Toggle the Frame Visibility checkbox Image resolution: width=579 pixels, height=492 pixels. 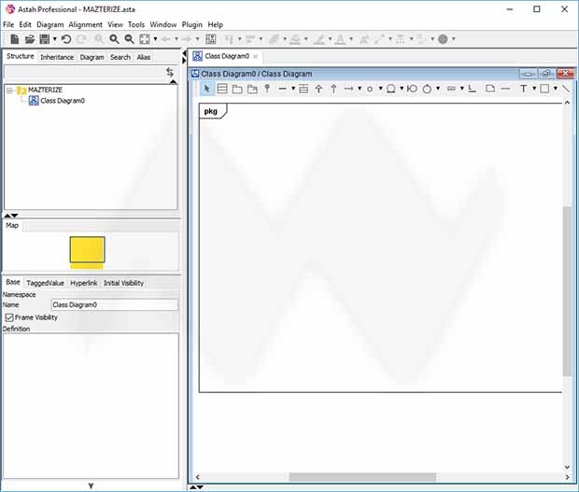click(9, 317)
